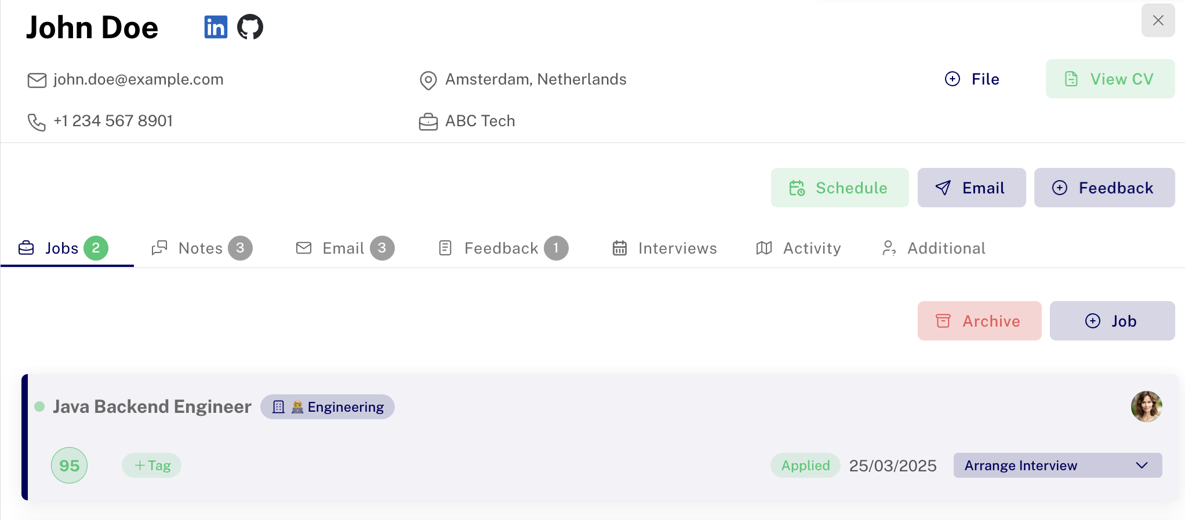The width and height of the screenshot is (1185, 520).
Task: Click the briefcase icon beside ABC Tech
Action: click(x=428, y=122)
